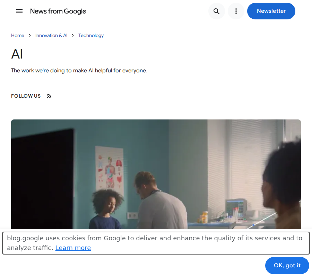Open the three-dot more options menu
This screenshot has height=277, width=312.
tap(236, 11)
